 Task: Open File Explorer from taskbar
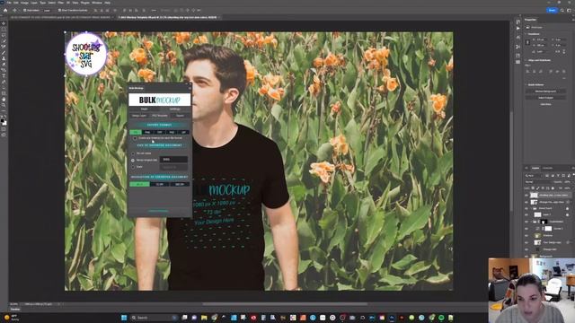pos(204,318)
